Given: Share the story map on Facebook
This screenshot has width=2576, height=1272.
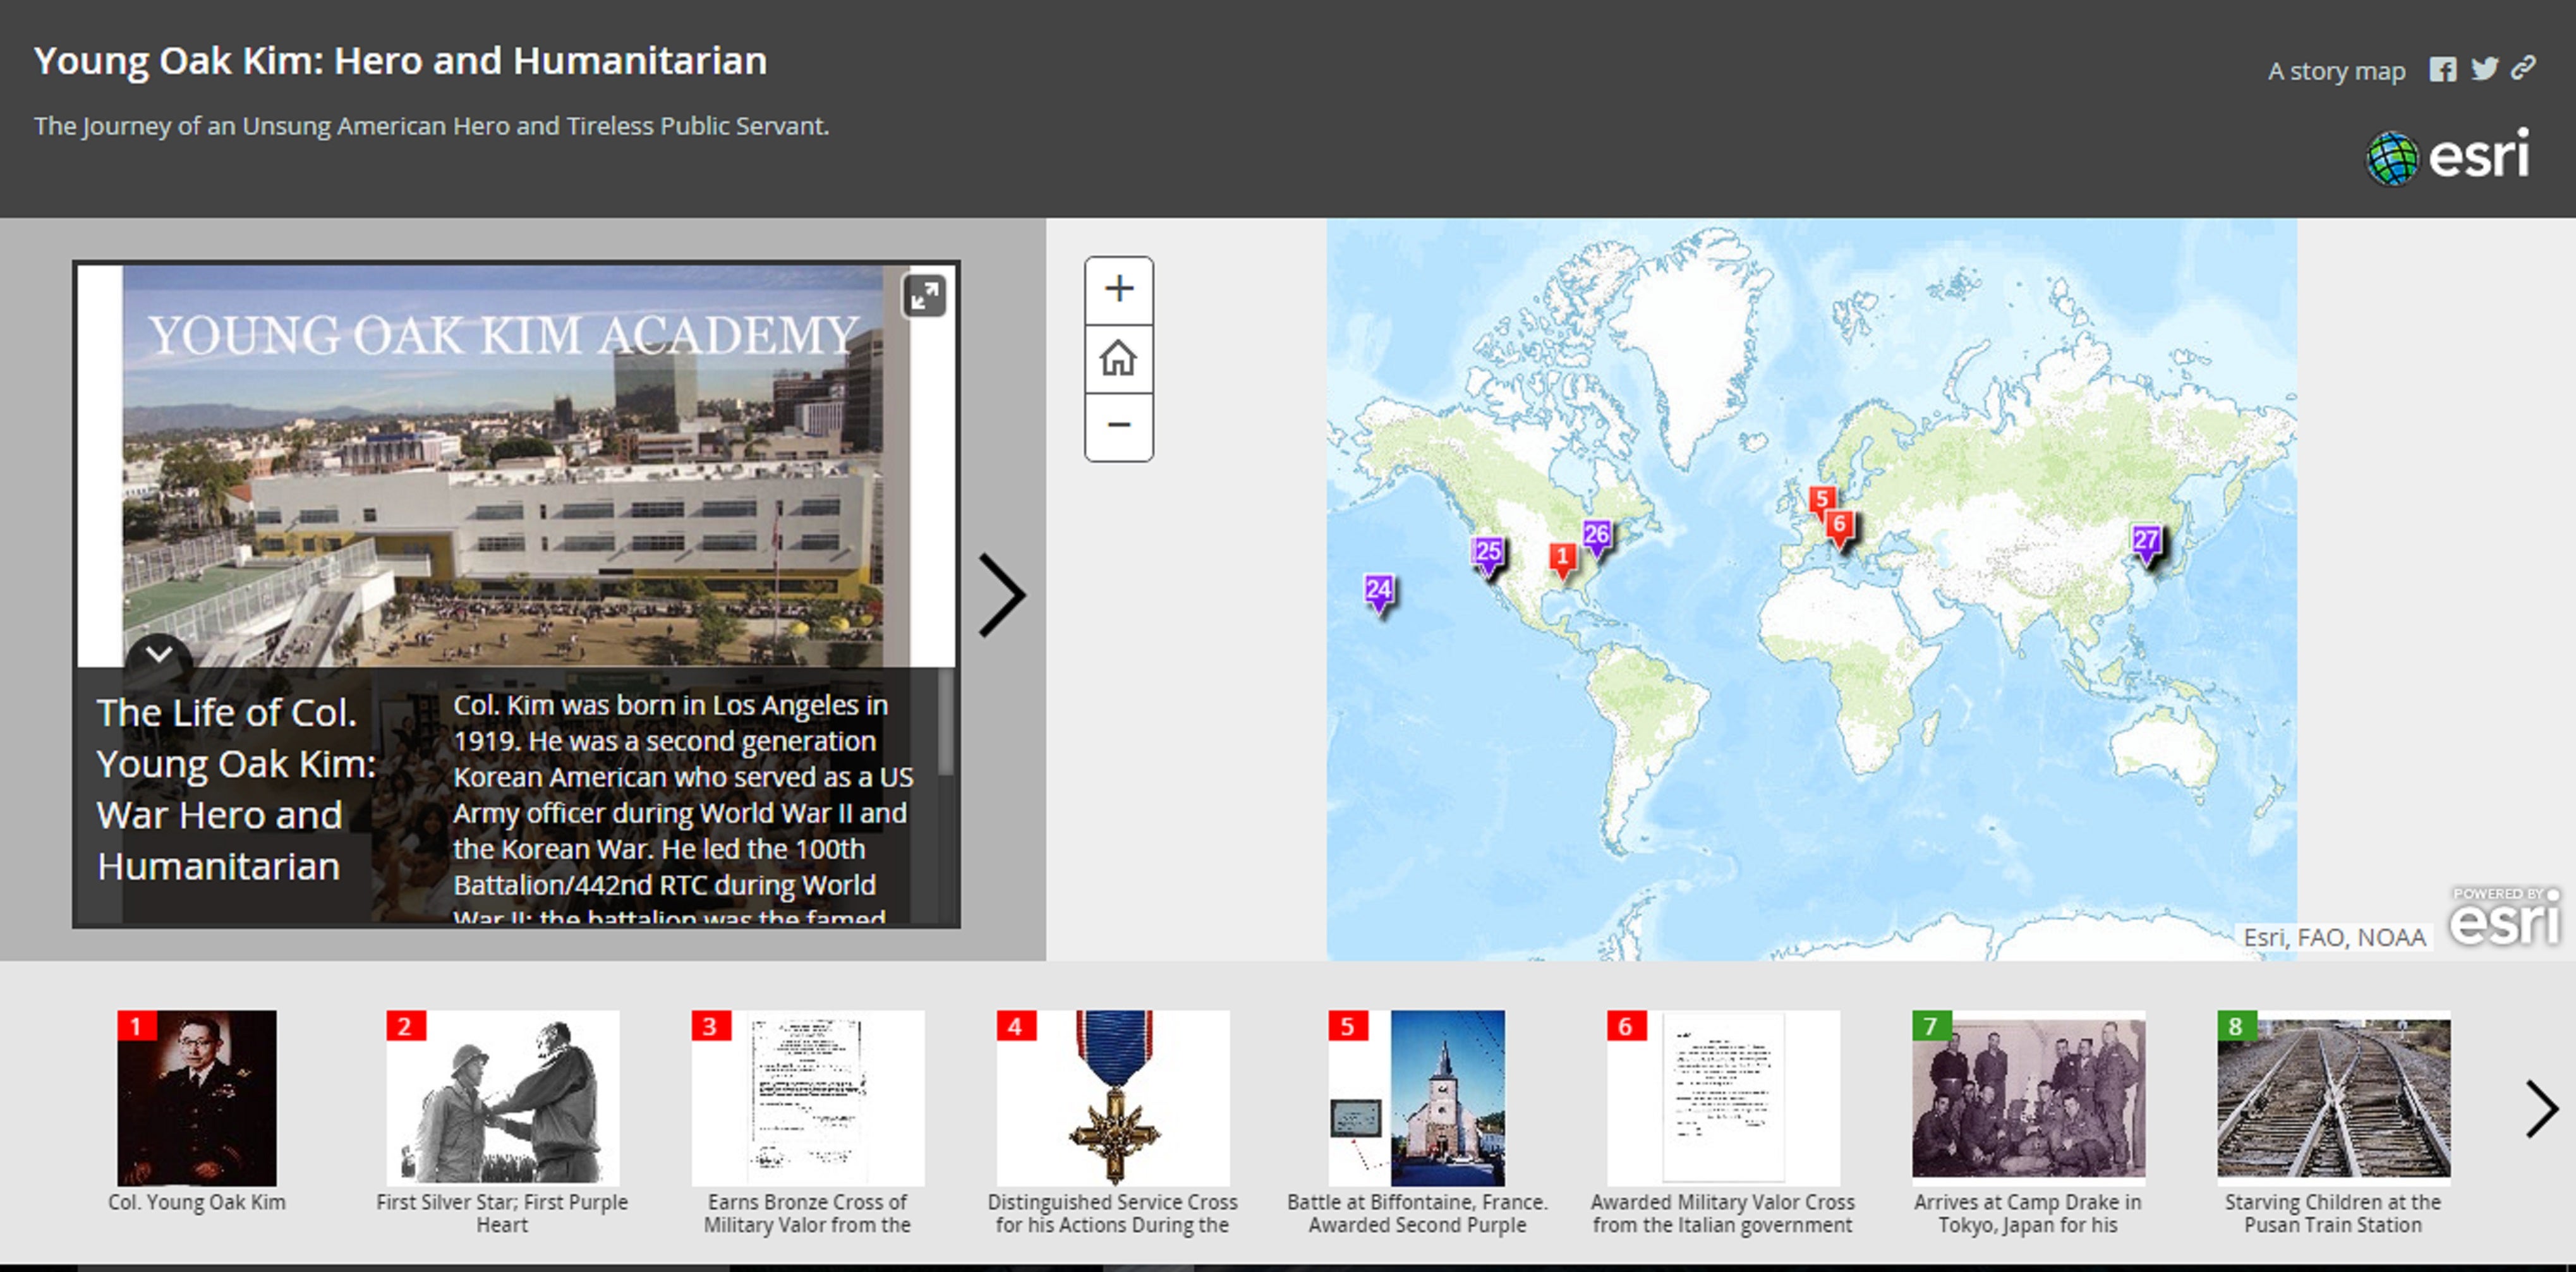Looking at the screenshot, I should click(2444, 68).
